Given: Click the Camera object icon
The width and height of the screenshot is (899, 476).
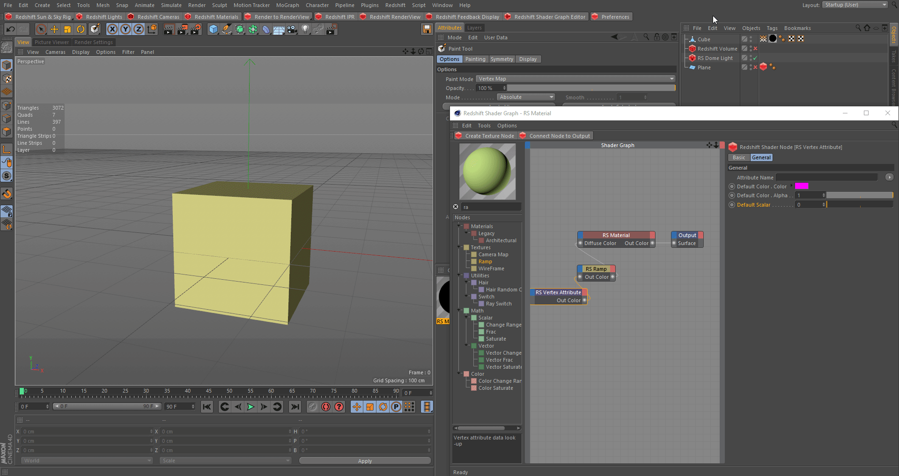Looking at the screenshot, I should [x=292, y=30].
